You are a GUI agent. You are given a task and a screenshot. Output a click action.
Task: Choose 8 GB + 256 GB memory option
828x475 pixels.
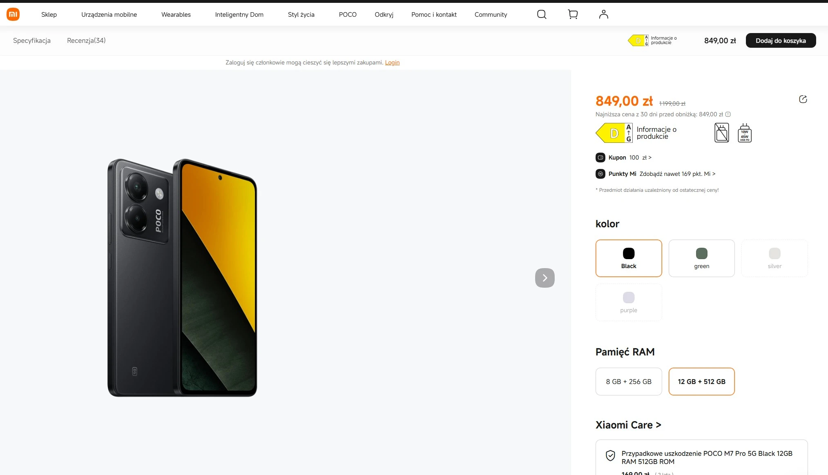tap(628, 382)
